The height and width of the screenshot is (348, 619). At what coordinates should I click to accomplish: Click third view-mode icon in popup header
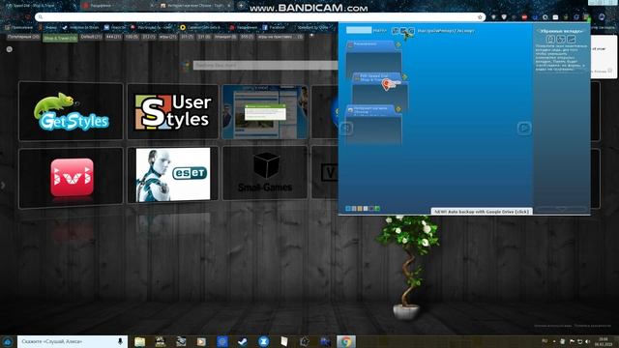(x=411, y=30)
